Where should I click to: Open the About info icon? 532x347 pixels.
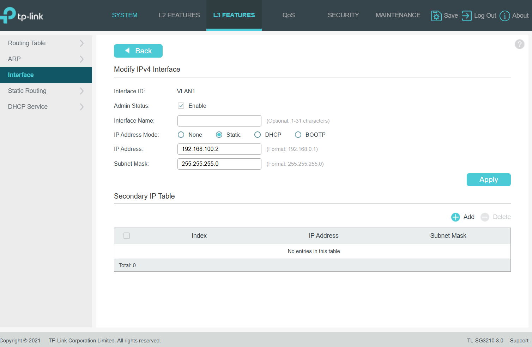point(504,16)
